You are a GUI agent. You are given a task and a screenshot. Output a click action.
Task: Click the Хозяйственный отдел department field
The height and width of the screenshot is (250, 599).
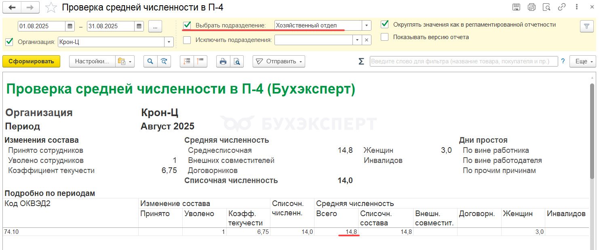click(318, 25)
